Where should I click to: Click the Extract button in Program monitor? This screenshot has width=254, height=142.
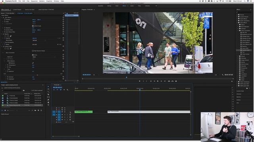coord(172,81)
